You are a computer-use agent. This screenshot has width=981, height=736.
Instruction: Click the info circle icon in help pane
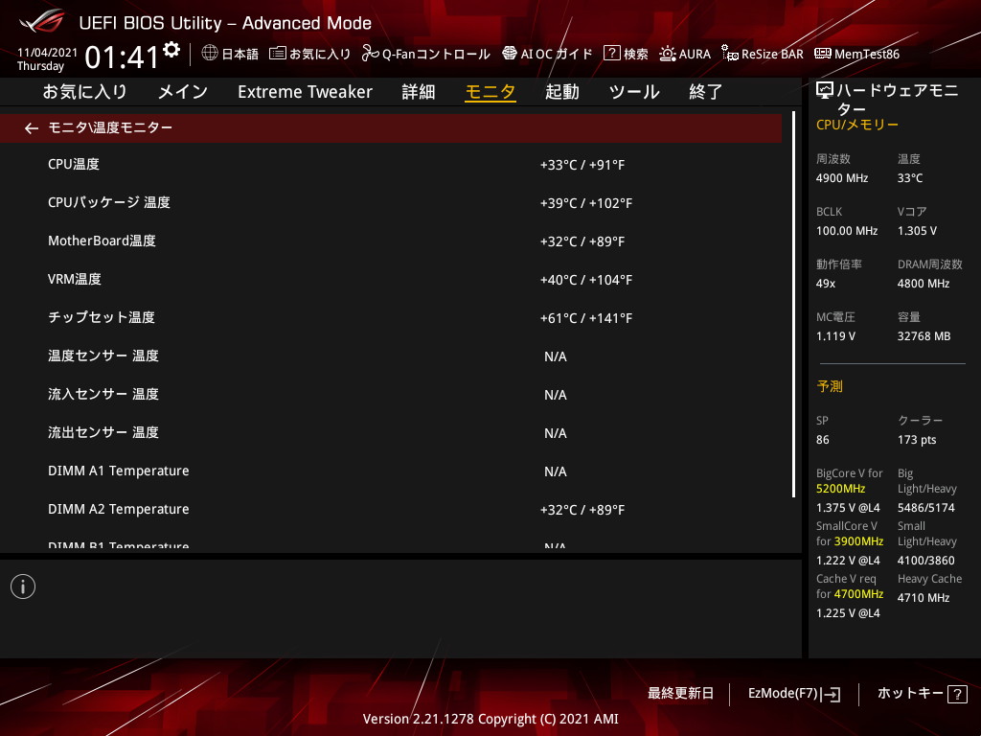click(x=23, y=586)
